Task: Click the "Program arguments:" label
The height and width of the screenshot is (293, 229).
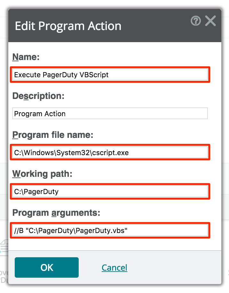Action: click(56, 213)
